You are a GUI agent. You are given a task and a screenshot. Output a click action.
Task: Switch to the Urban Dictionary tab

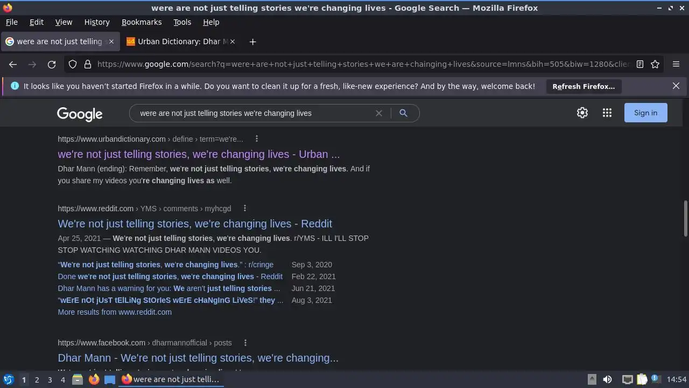[181, 41]
